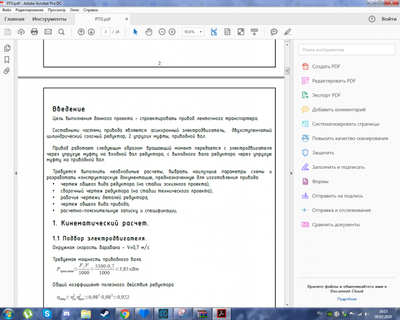The image size is (400, 320).
Task: Click the Save file icon
Action: (x=8, y=32)
